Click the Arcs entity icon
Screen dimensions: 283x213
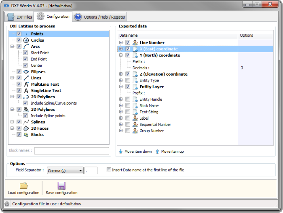[26, 46]
